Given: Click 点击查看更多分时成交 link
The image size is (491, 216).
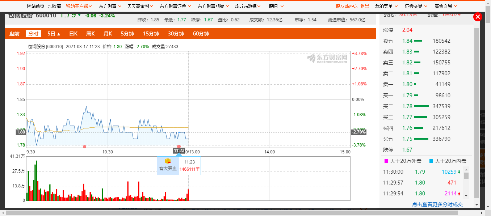Looking at the screenshot, I should click(x=437, y=204).
